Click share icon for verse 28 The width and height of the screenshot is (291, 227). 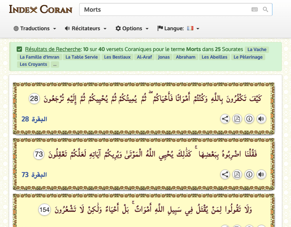point(225,119)
